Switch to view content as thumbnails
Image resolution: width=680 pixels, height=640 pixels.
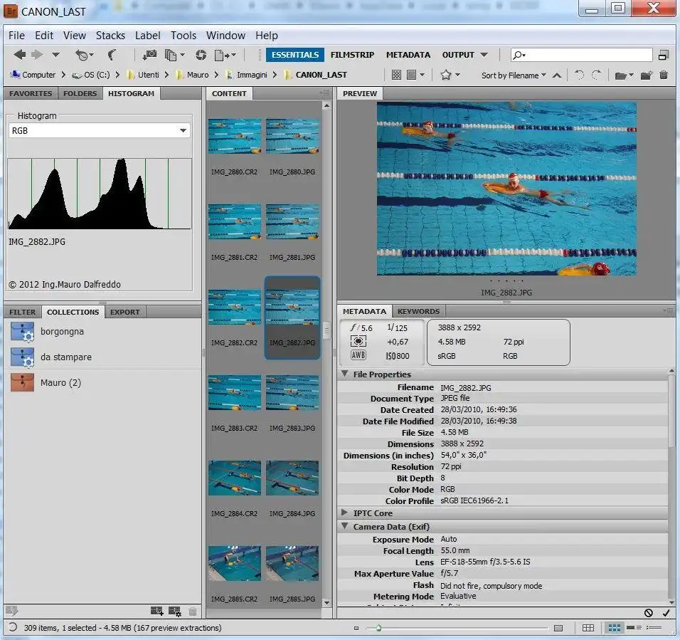[614, 628]
